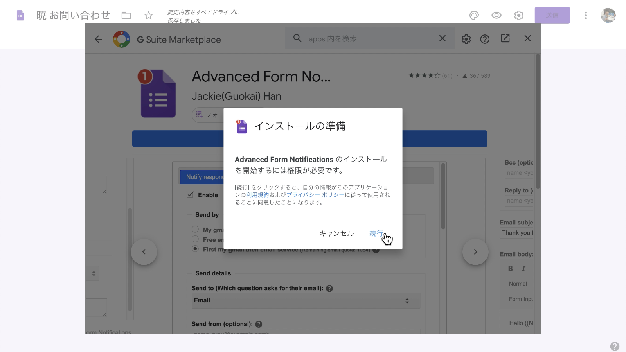Open marketplace in new window icon
The width and height of the screenshot is (626, 352).
click(505, 38)
